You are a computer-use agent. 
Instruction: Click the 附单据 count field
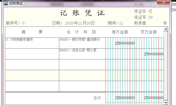[155, 23]
